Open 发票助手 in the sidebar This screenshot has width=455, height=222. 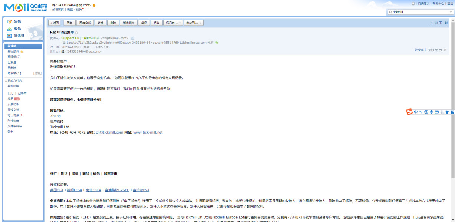click(13, 104)
